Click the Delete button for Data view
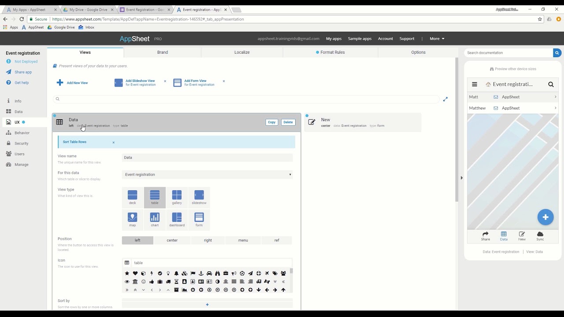This screenshot has height=317, width=564. [288, 122]
